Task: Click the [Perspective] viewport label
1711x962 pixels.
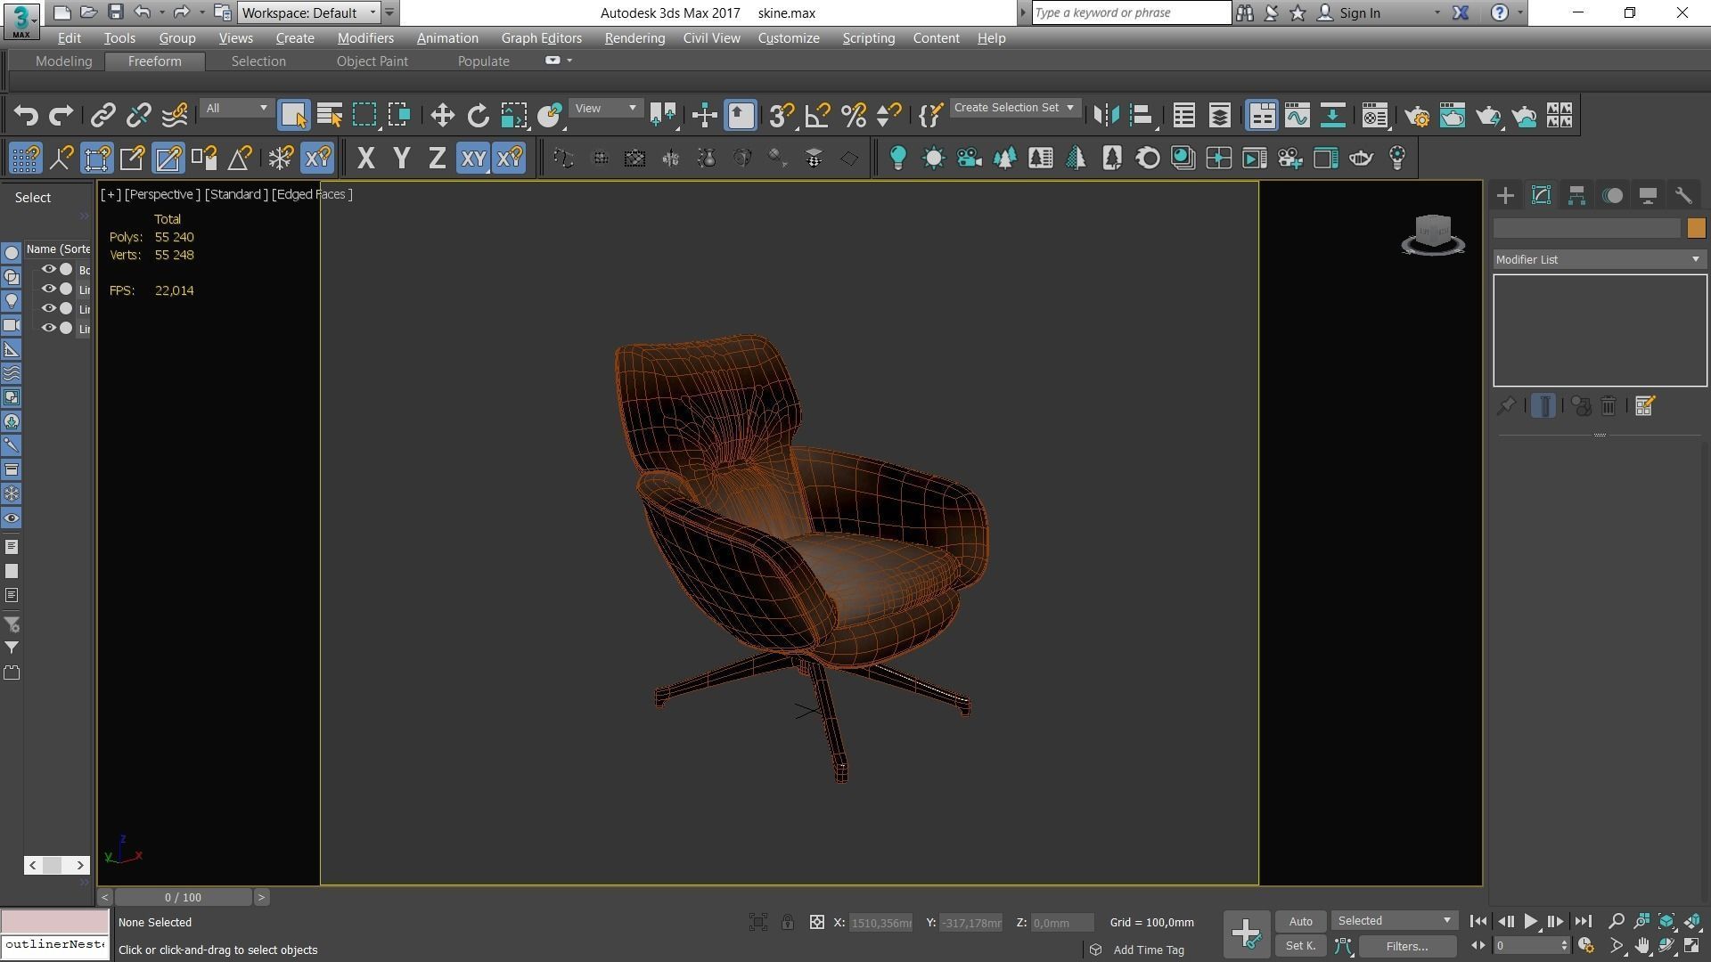Action: pyautogui.click(x=162, y=194)
